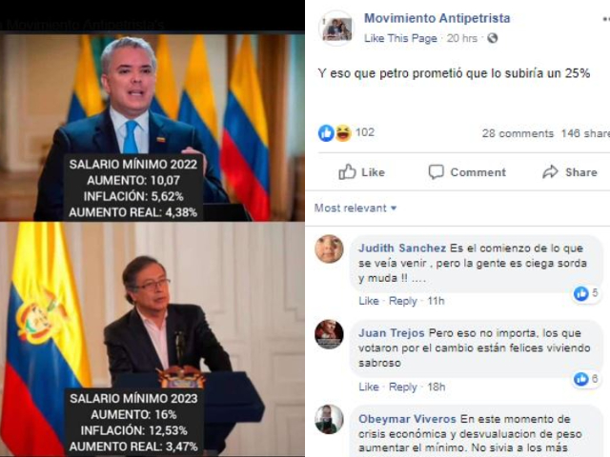Open Obeymar Viveros' profile name
Image resolution: width=610 pixels, height=457 pixels.
(407, 419)
